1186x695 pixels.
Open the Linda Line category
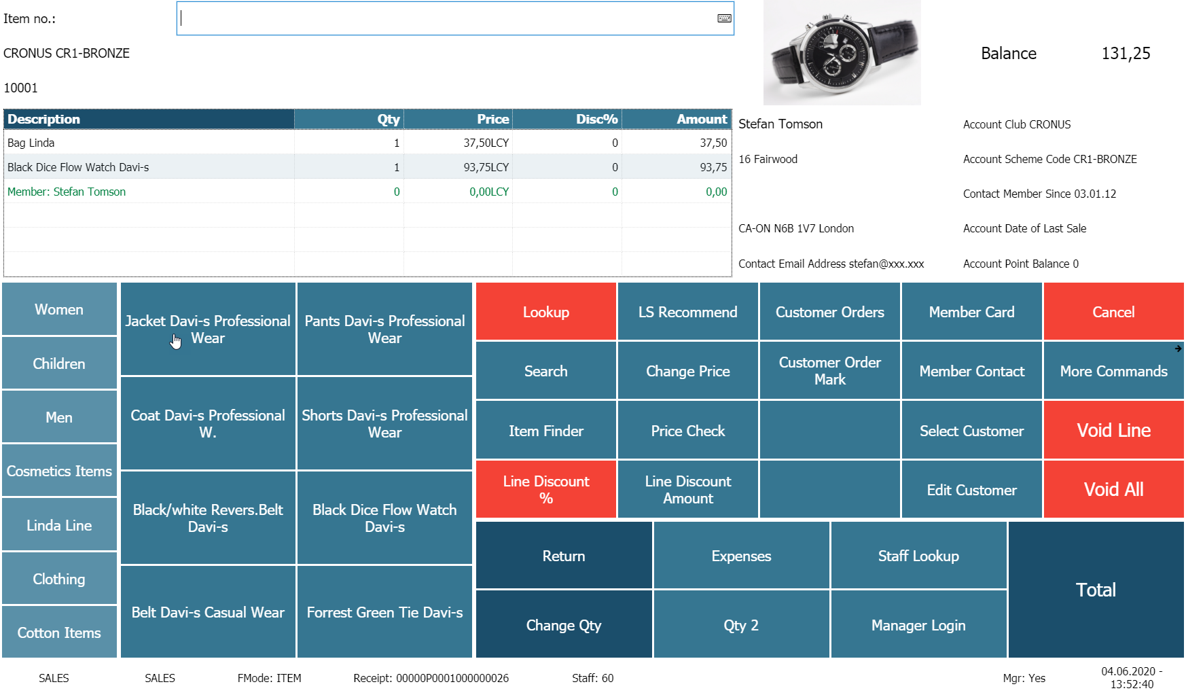(59, 525)
